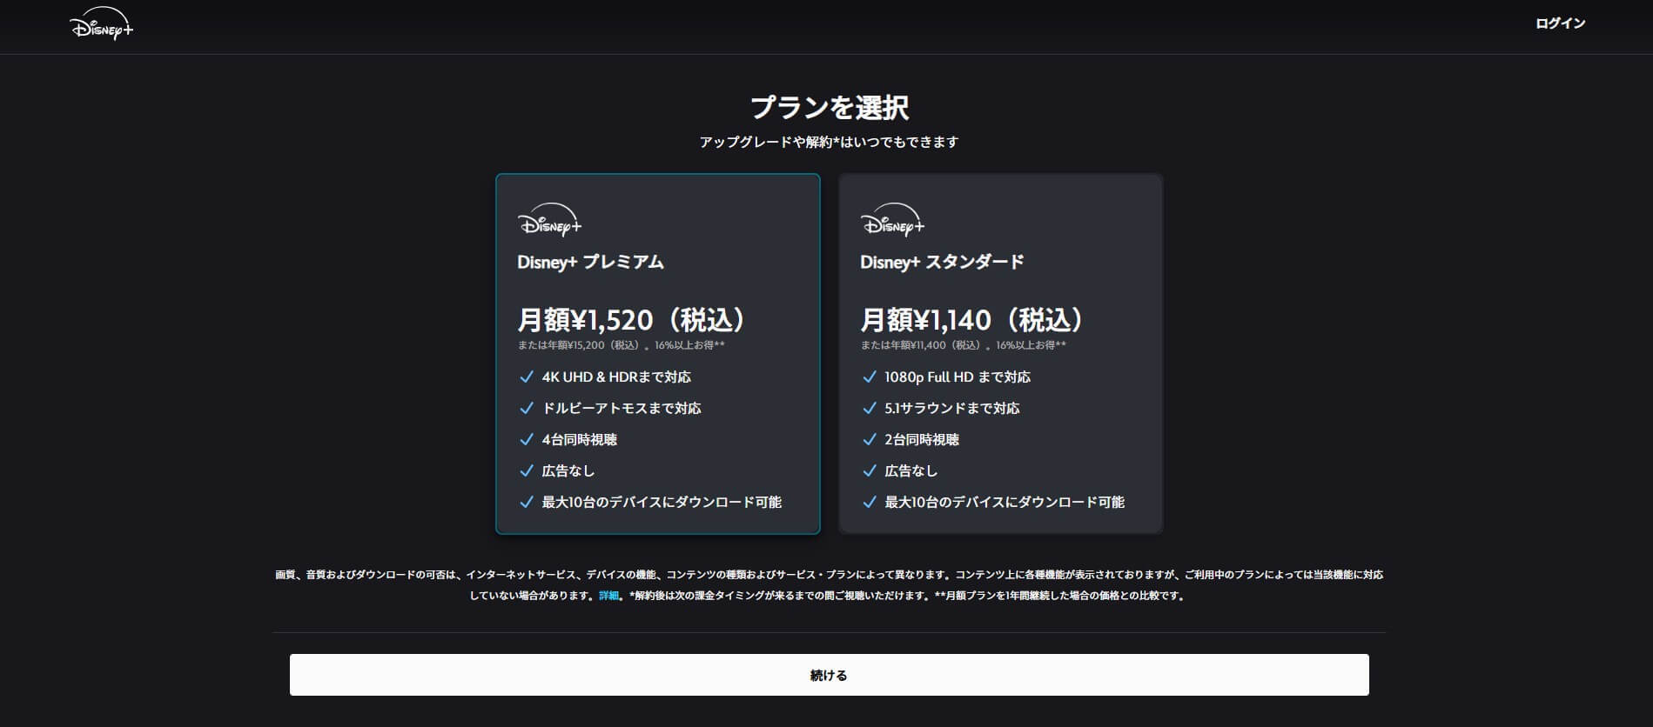The height and width of the screenshot is (727, 1653).
Task: Click the アップグレードや解約 subtitle text
Action: (x=829, y=142)
